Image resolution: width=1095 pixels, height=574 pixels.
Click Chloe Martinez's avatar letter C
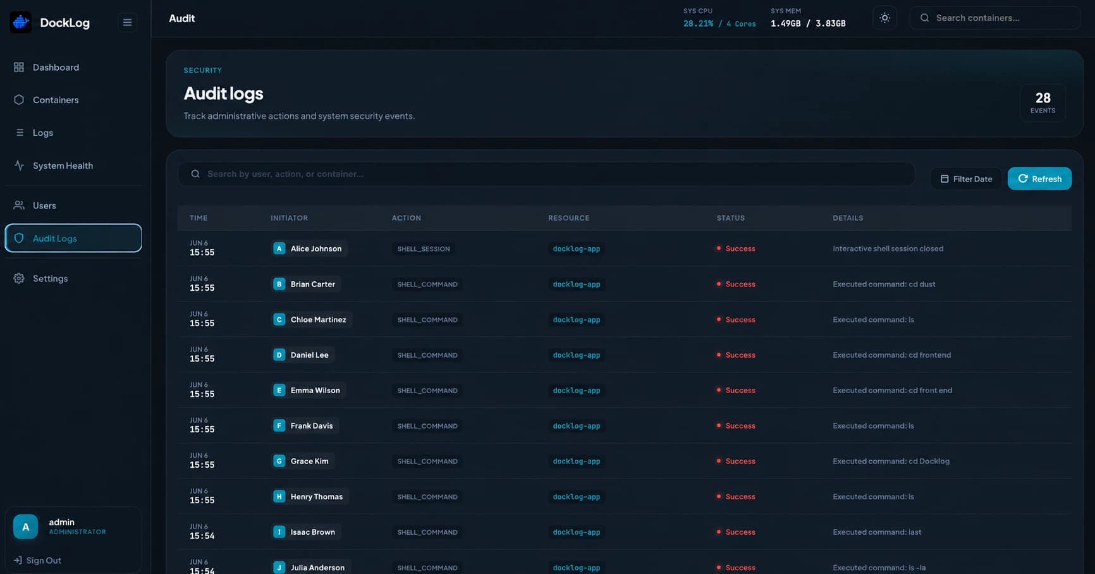pos(279,319)
